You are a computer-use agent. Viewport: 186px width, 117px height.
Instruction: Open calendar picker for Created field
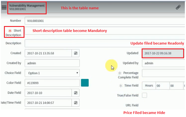coord(76,53)
